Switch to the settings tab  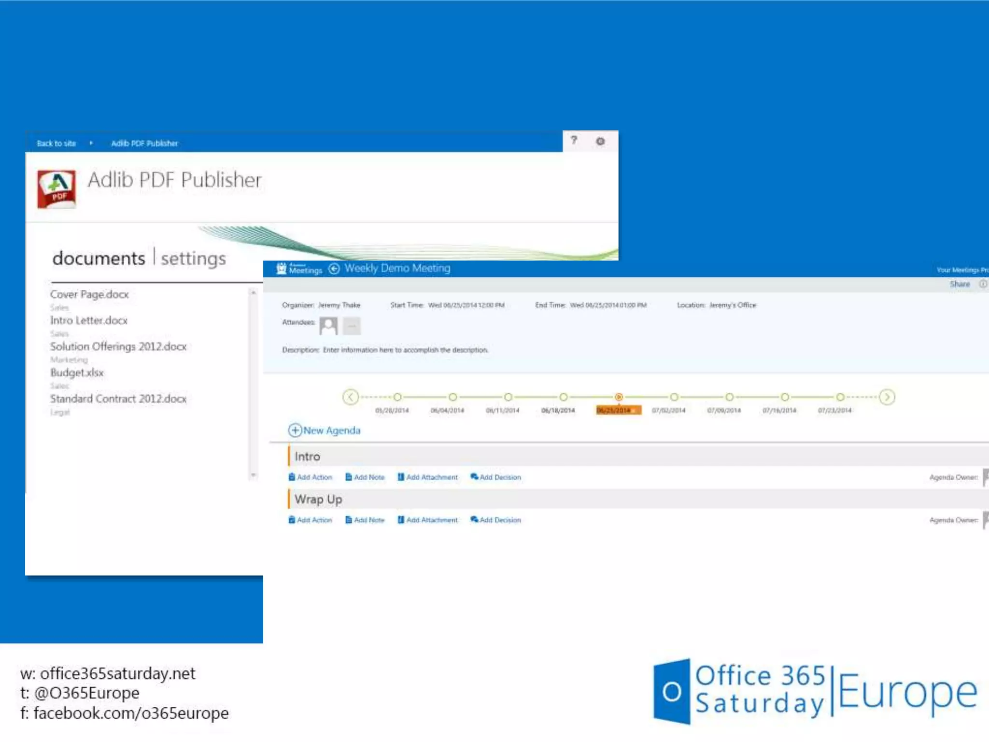(193, 258)
